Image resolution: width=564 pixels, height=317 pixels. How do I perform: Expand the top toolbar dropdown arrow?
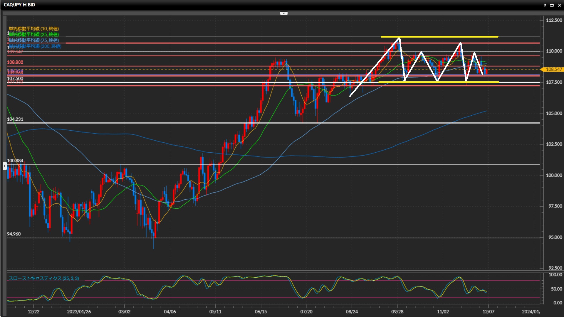[284, 13]
